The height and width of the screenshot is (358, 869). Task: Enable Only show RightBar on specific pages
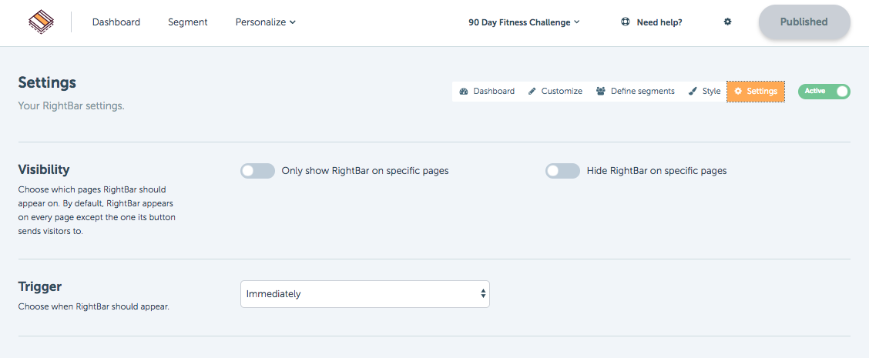[258, 171]
